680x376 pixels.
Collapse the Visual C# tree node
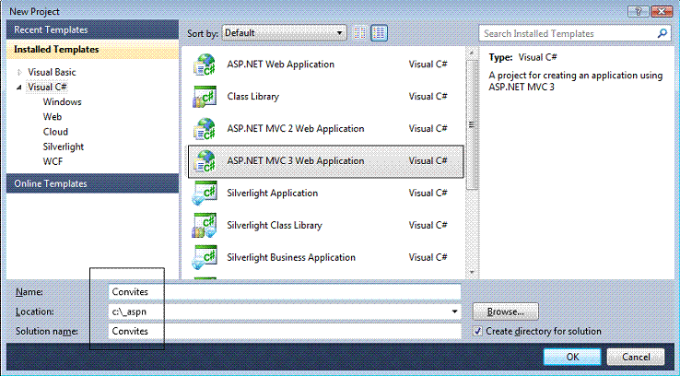[19, 88]
